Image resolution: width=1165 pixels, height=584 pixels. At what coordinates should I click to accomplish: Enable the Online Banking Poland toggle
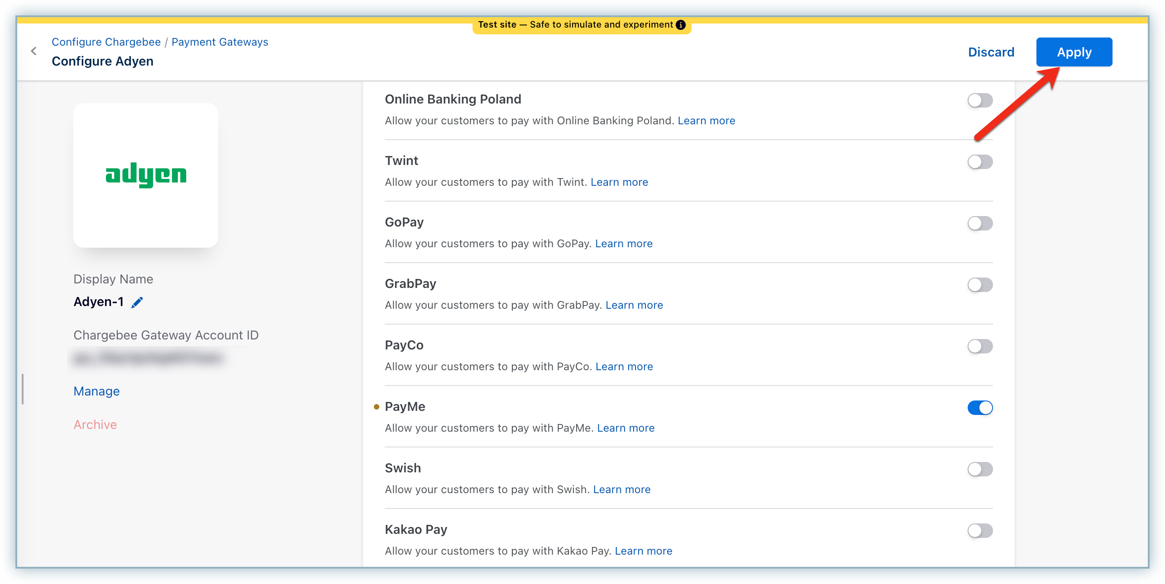coord(980,100)
